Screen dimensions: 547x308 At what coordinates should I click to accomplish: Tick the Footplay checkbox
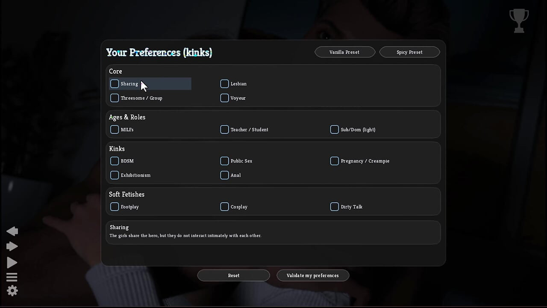point(115,207)
